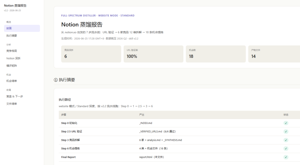Select the 产物文件 14 stat card
The image size is (300, 165).
[x=274, y=54]
